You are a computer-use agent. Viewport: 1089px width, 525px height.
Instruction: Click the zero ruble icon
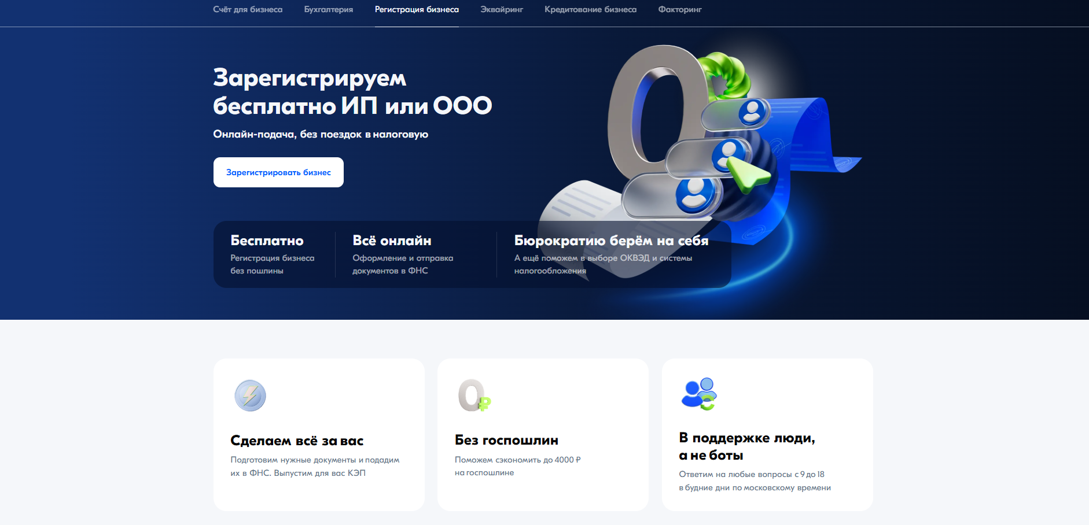click(x=473, y=395)
